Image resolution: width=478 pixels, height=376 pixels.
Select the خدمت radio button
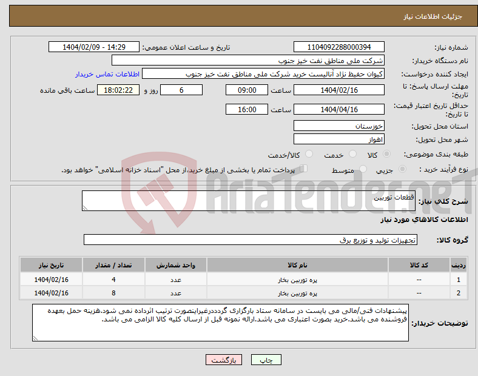pos(352,154)
